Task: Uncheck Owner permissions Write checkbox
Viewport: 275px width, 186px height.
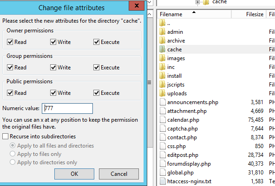Action: pyautogui.click(x=53, y=42)
